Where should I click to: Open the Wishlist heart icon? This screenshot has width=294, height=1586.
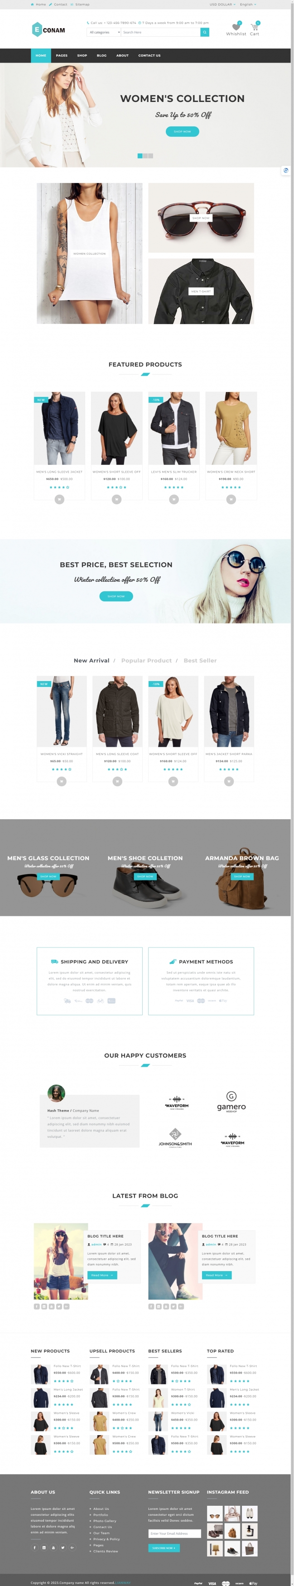pos(236,26)
